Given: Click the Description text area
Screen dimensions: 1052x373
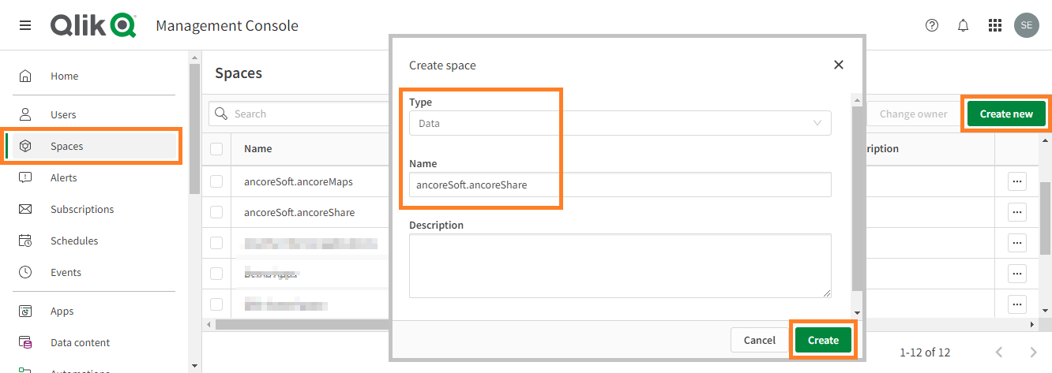Looking at the screenshot, I should 620,266.
